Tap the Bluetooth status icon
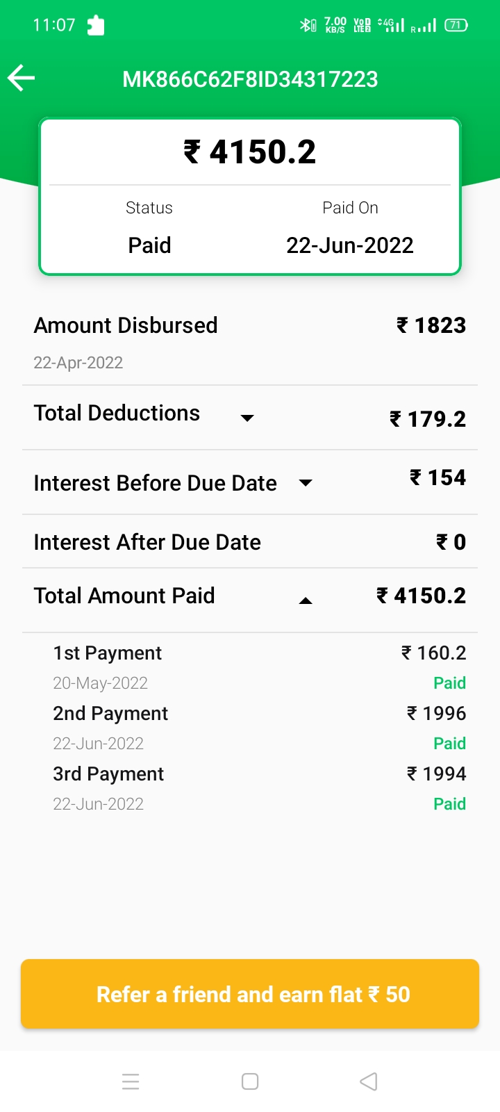The height and width of the screenshot is (1112, 500). 307,26
